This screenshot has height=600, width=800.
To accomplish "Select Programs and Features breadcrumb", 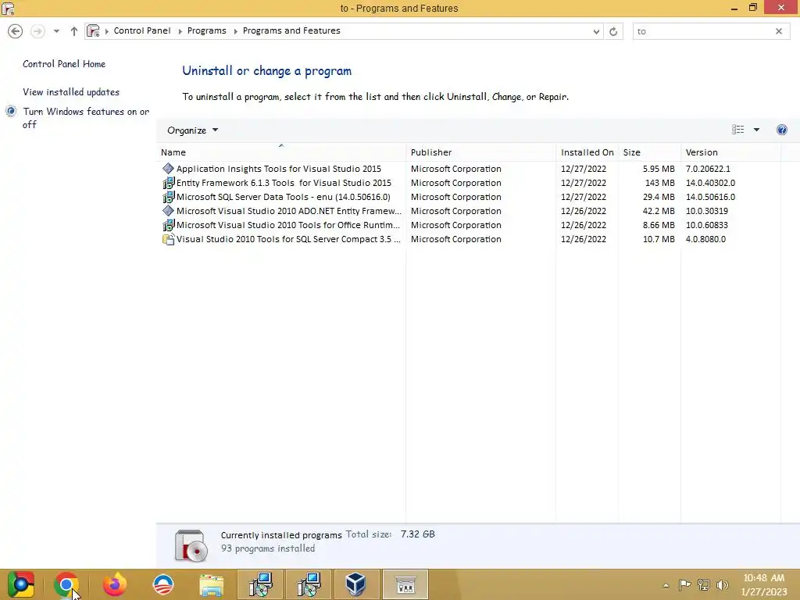I will coord(291,30).
